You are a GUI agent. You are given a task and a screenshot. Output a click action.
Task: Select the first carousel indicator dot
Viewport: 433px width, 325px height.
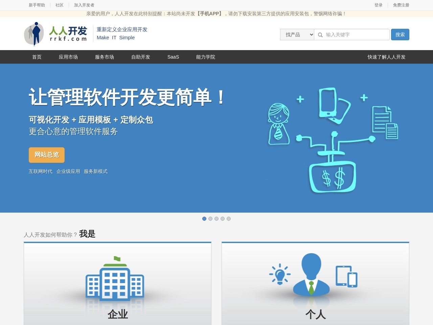(204, 219)
